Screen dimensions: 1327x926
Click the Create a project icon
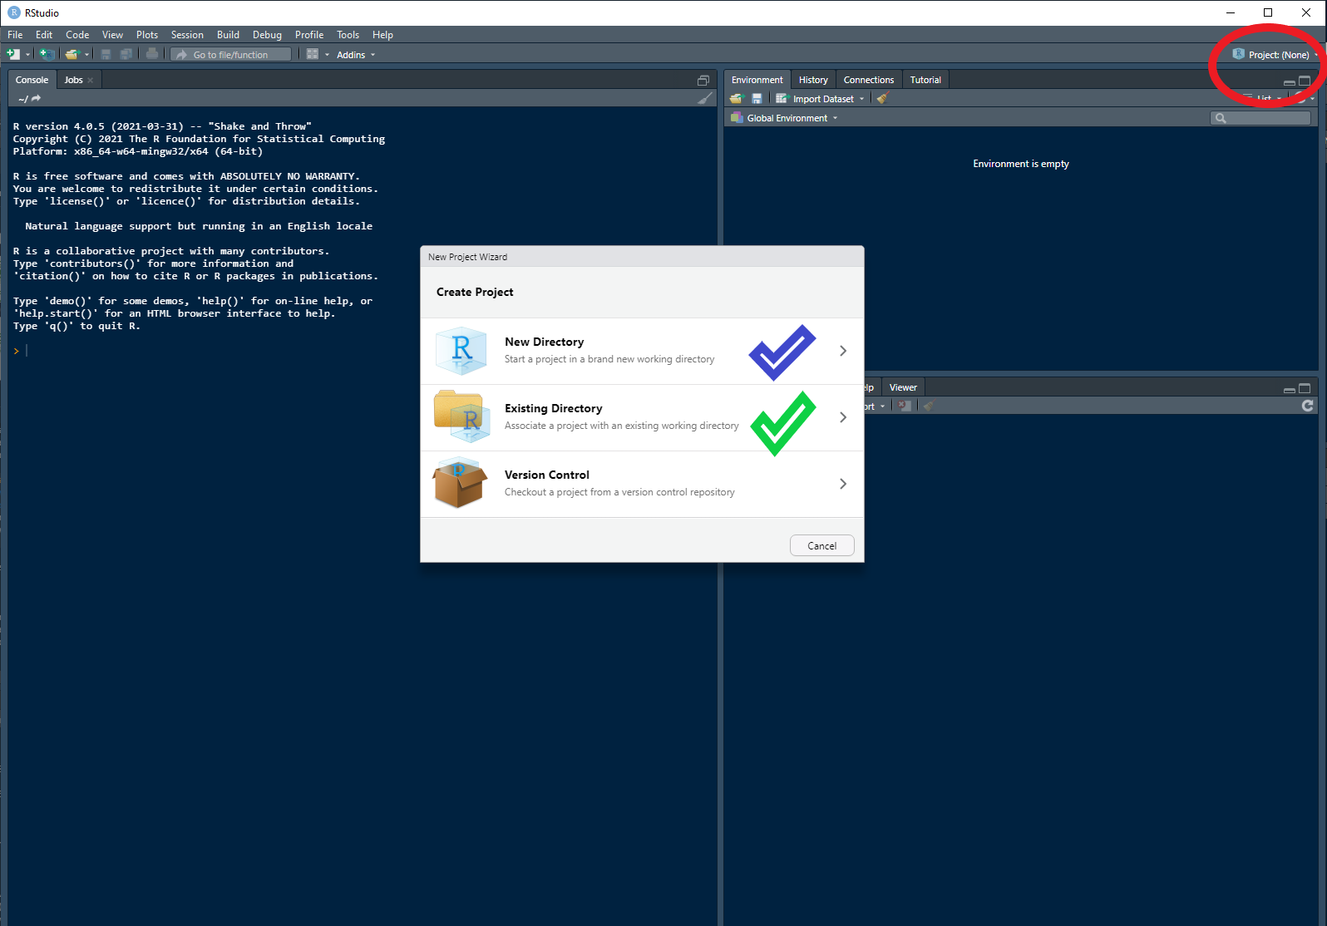pyautogui.click(x=47, y=54)
